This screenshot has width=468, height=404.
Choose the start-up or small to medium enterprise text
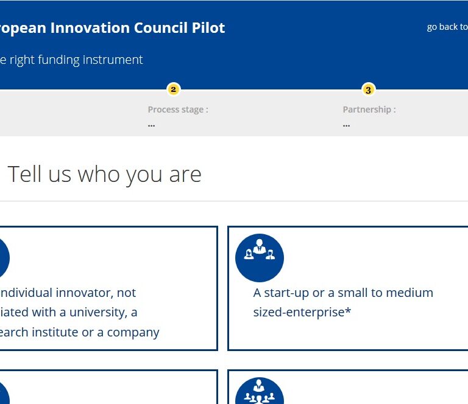pos(343,302)
